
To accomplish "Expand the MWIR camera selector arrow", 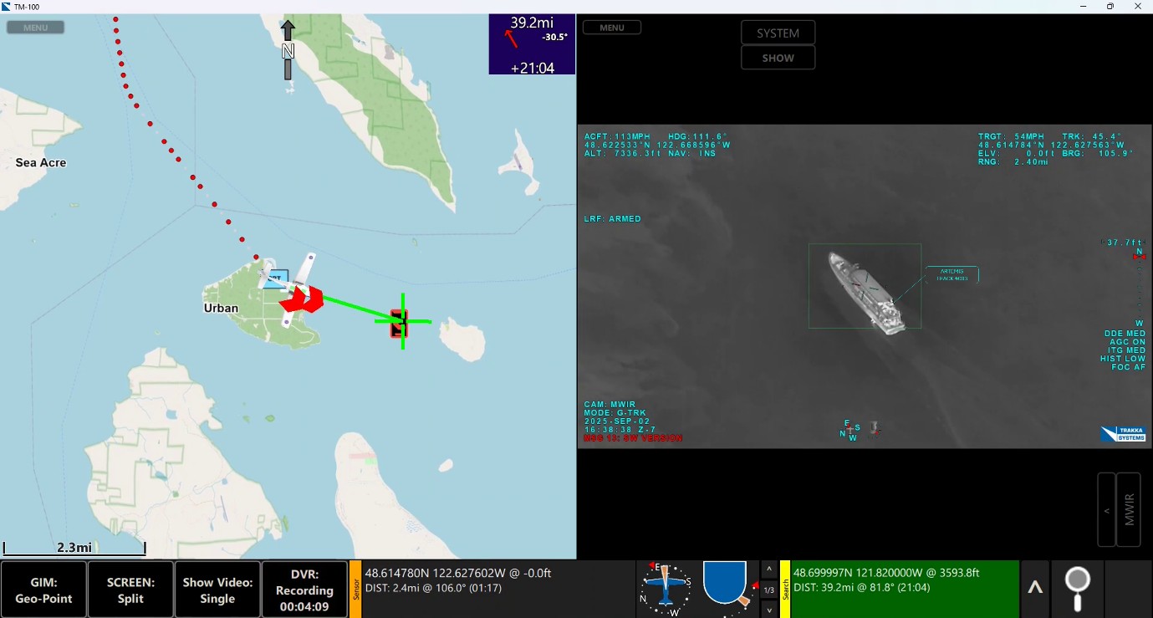I will (1106, 510).
